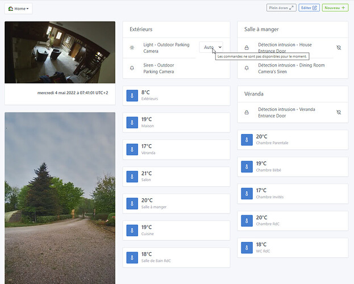Click the lock icon for House Entrance Door

point(247,48)
